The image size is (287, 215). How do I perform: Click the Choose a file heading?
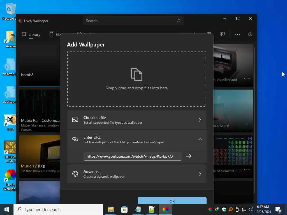(x=95, y=118)
